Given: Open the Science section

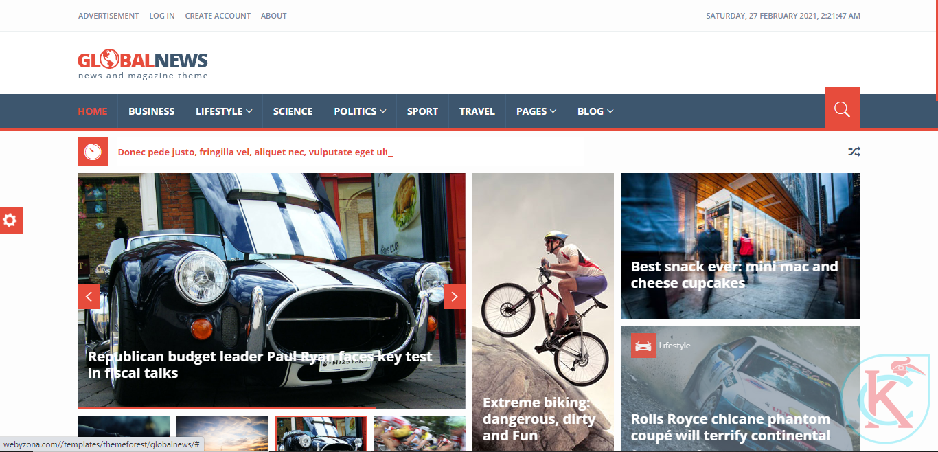Looking at the screenshot, I should click(293, 111).
